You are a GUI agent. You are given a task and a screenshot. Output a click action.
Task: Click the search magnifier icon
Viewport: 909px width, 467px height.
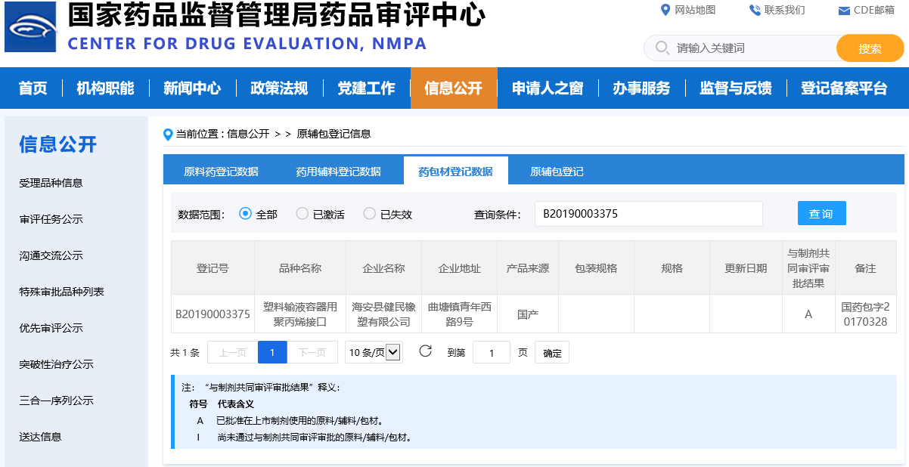click(x=662, y=48)
